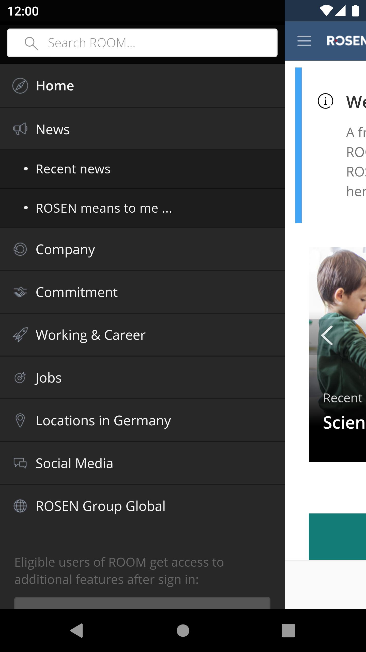Tap Android recent apps button
Viewport: 366px width, 652px height.
(x=288, y=631)
